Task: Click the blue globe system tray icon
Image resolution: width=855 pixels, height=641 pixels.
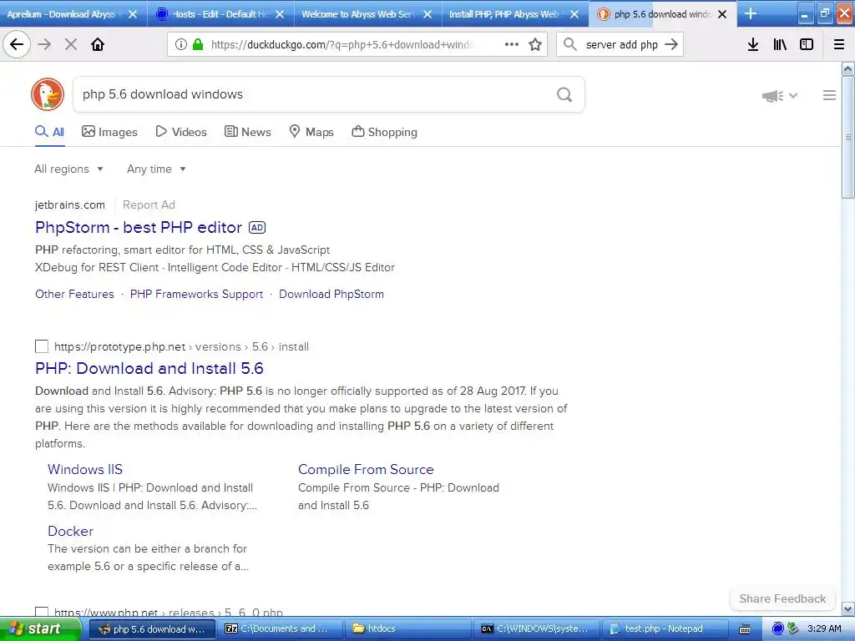Action: [778, 628]
